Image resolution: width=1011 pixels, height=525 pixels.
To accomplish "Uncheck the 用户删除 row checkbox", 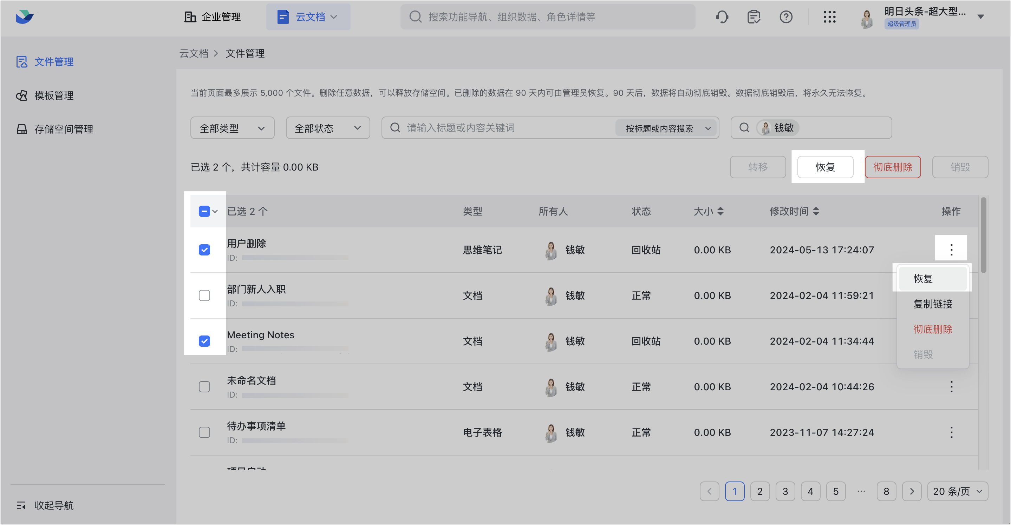I will click(204, 250).
